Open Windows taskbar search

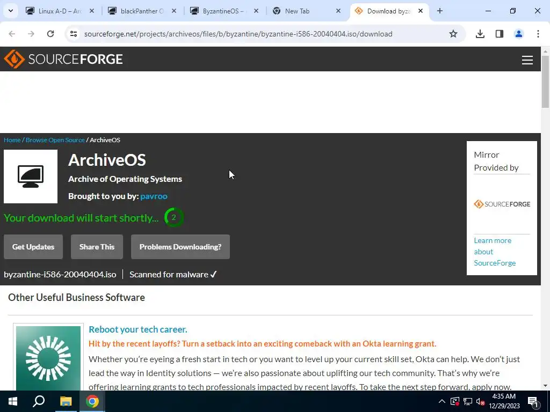39,401
